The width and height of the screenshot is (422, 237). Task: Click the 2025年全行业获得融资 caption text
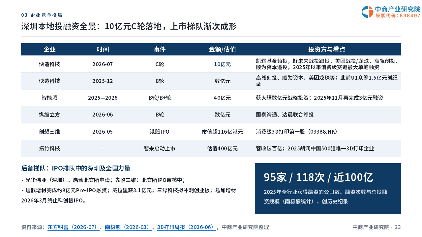coord(325,197)
